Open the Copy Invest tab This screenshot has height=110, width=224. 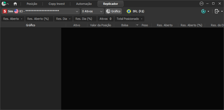tap(57, 4)
